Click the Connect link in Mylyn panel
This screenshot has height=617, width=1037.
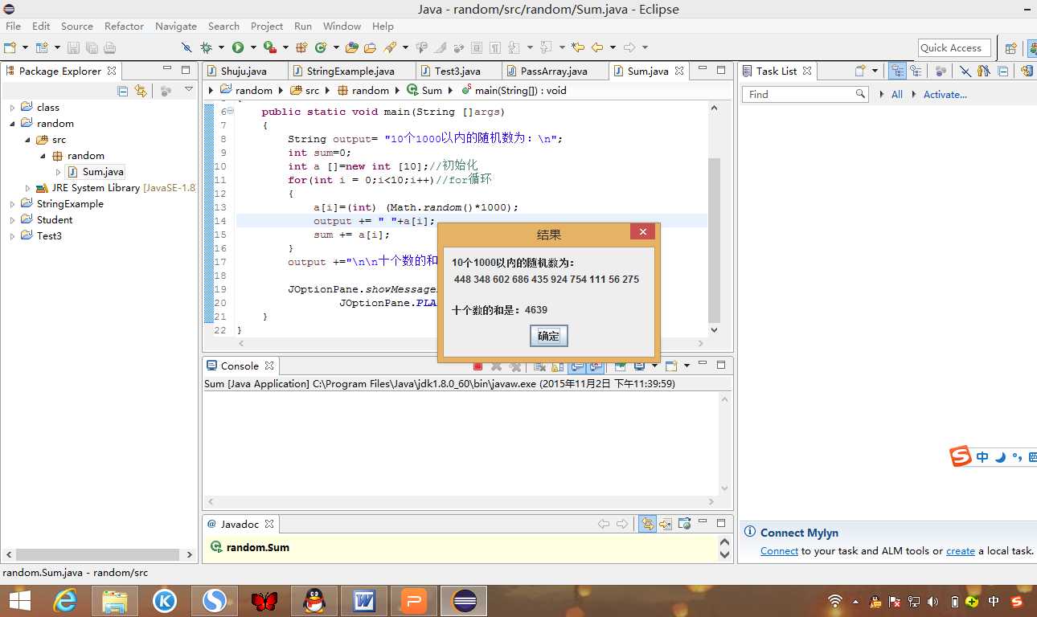(779, 551)
